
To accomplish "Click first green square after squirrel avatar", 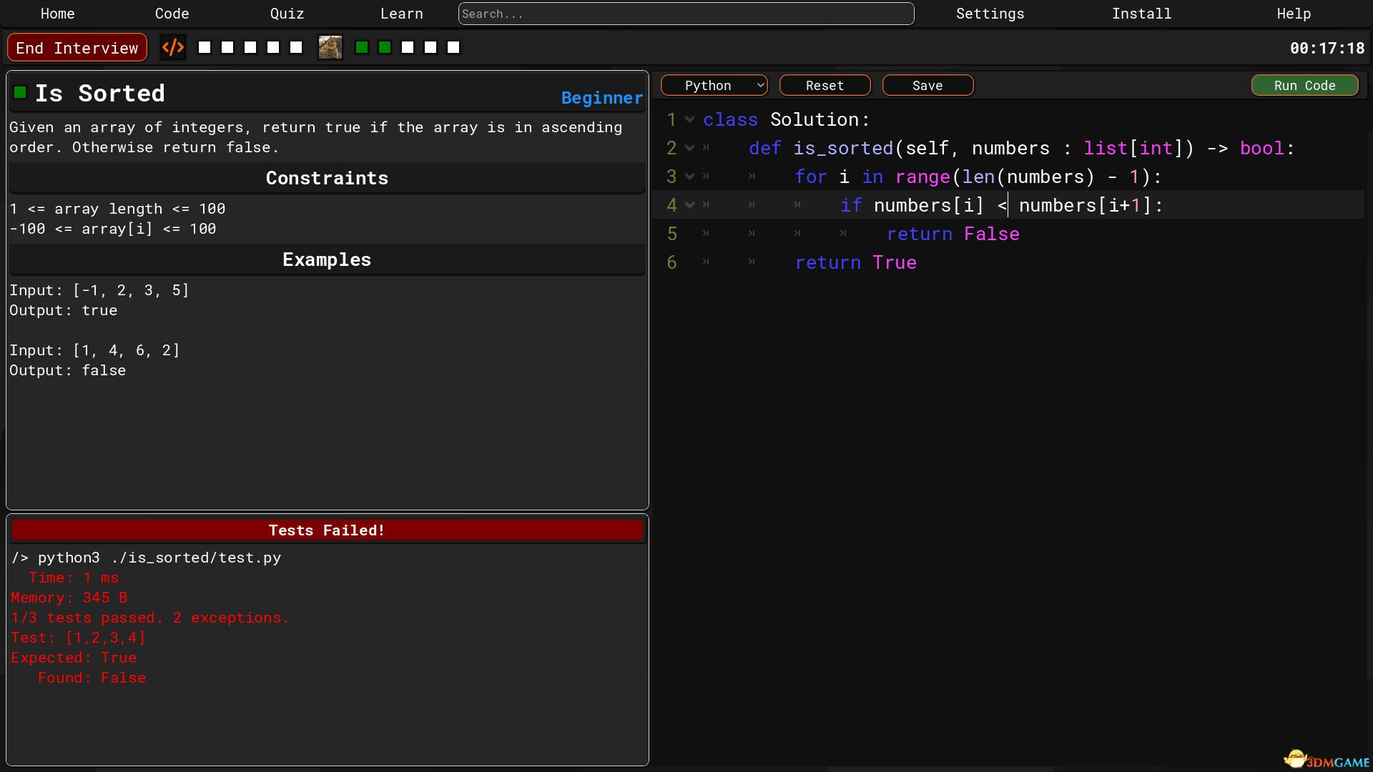I will pos(362,48).
